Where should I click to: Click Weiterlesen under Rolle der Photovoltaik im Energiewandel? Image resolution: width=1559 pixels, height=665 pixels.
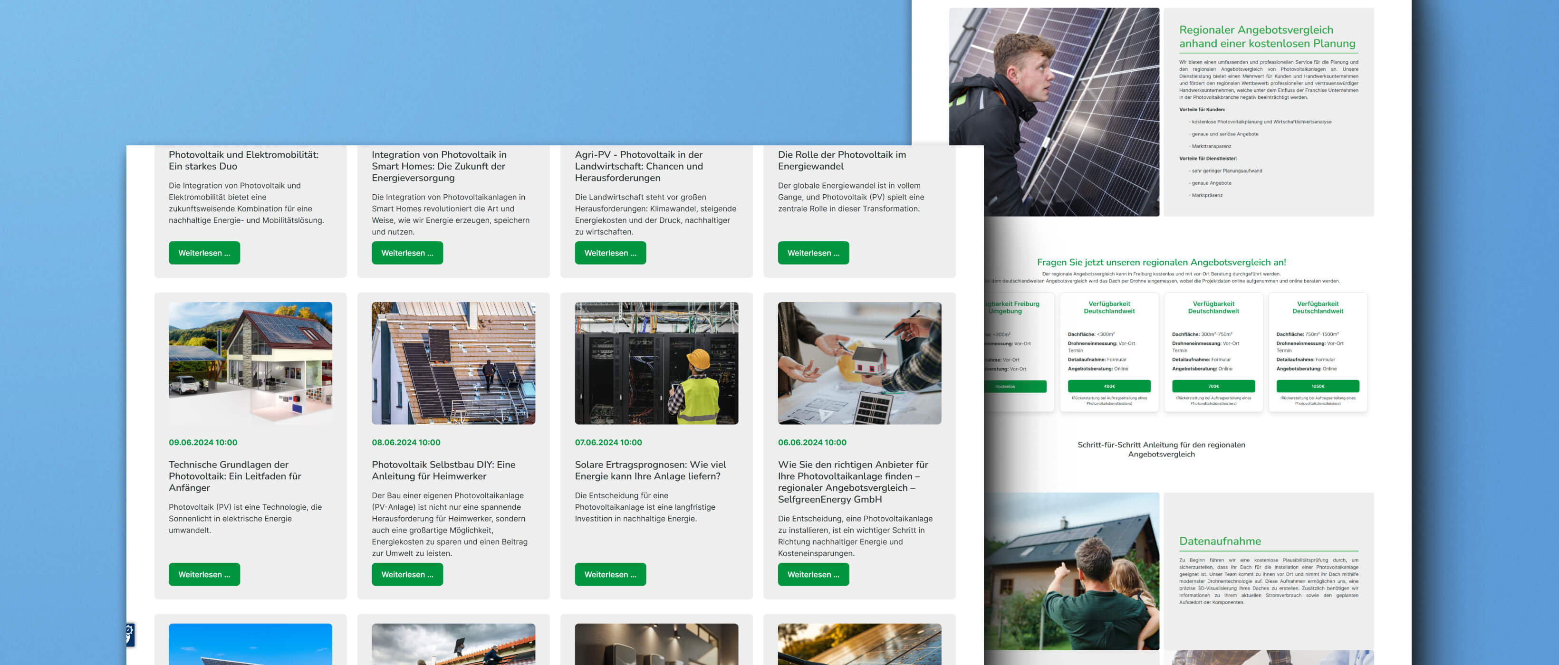[813, 253]
